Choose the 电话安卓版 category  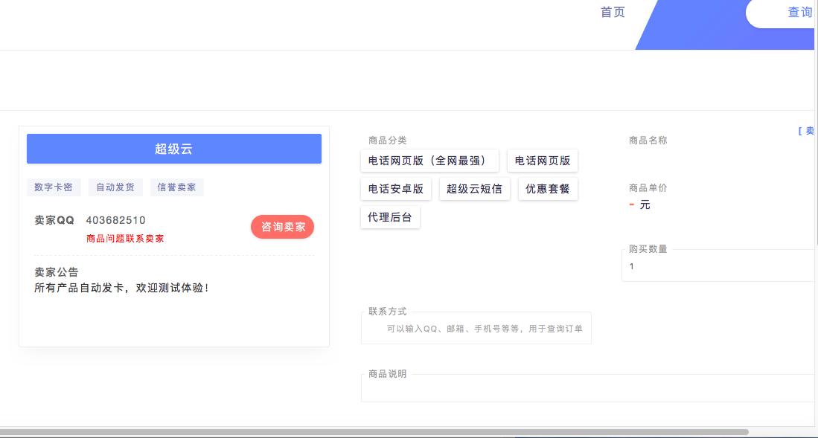pyautogui.click(x=396, y=189)
